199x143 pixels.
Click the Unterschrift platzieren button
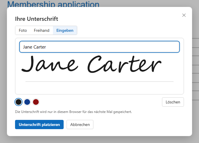[39, 125]
